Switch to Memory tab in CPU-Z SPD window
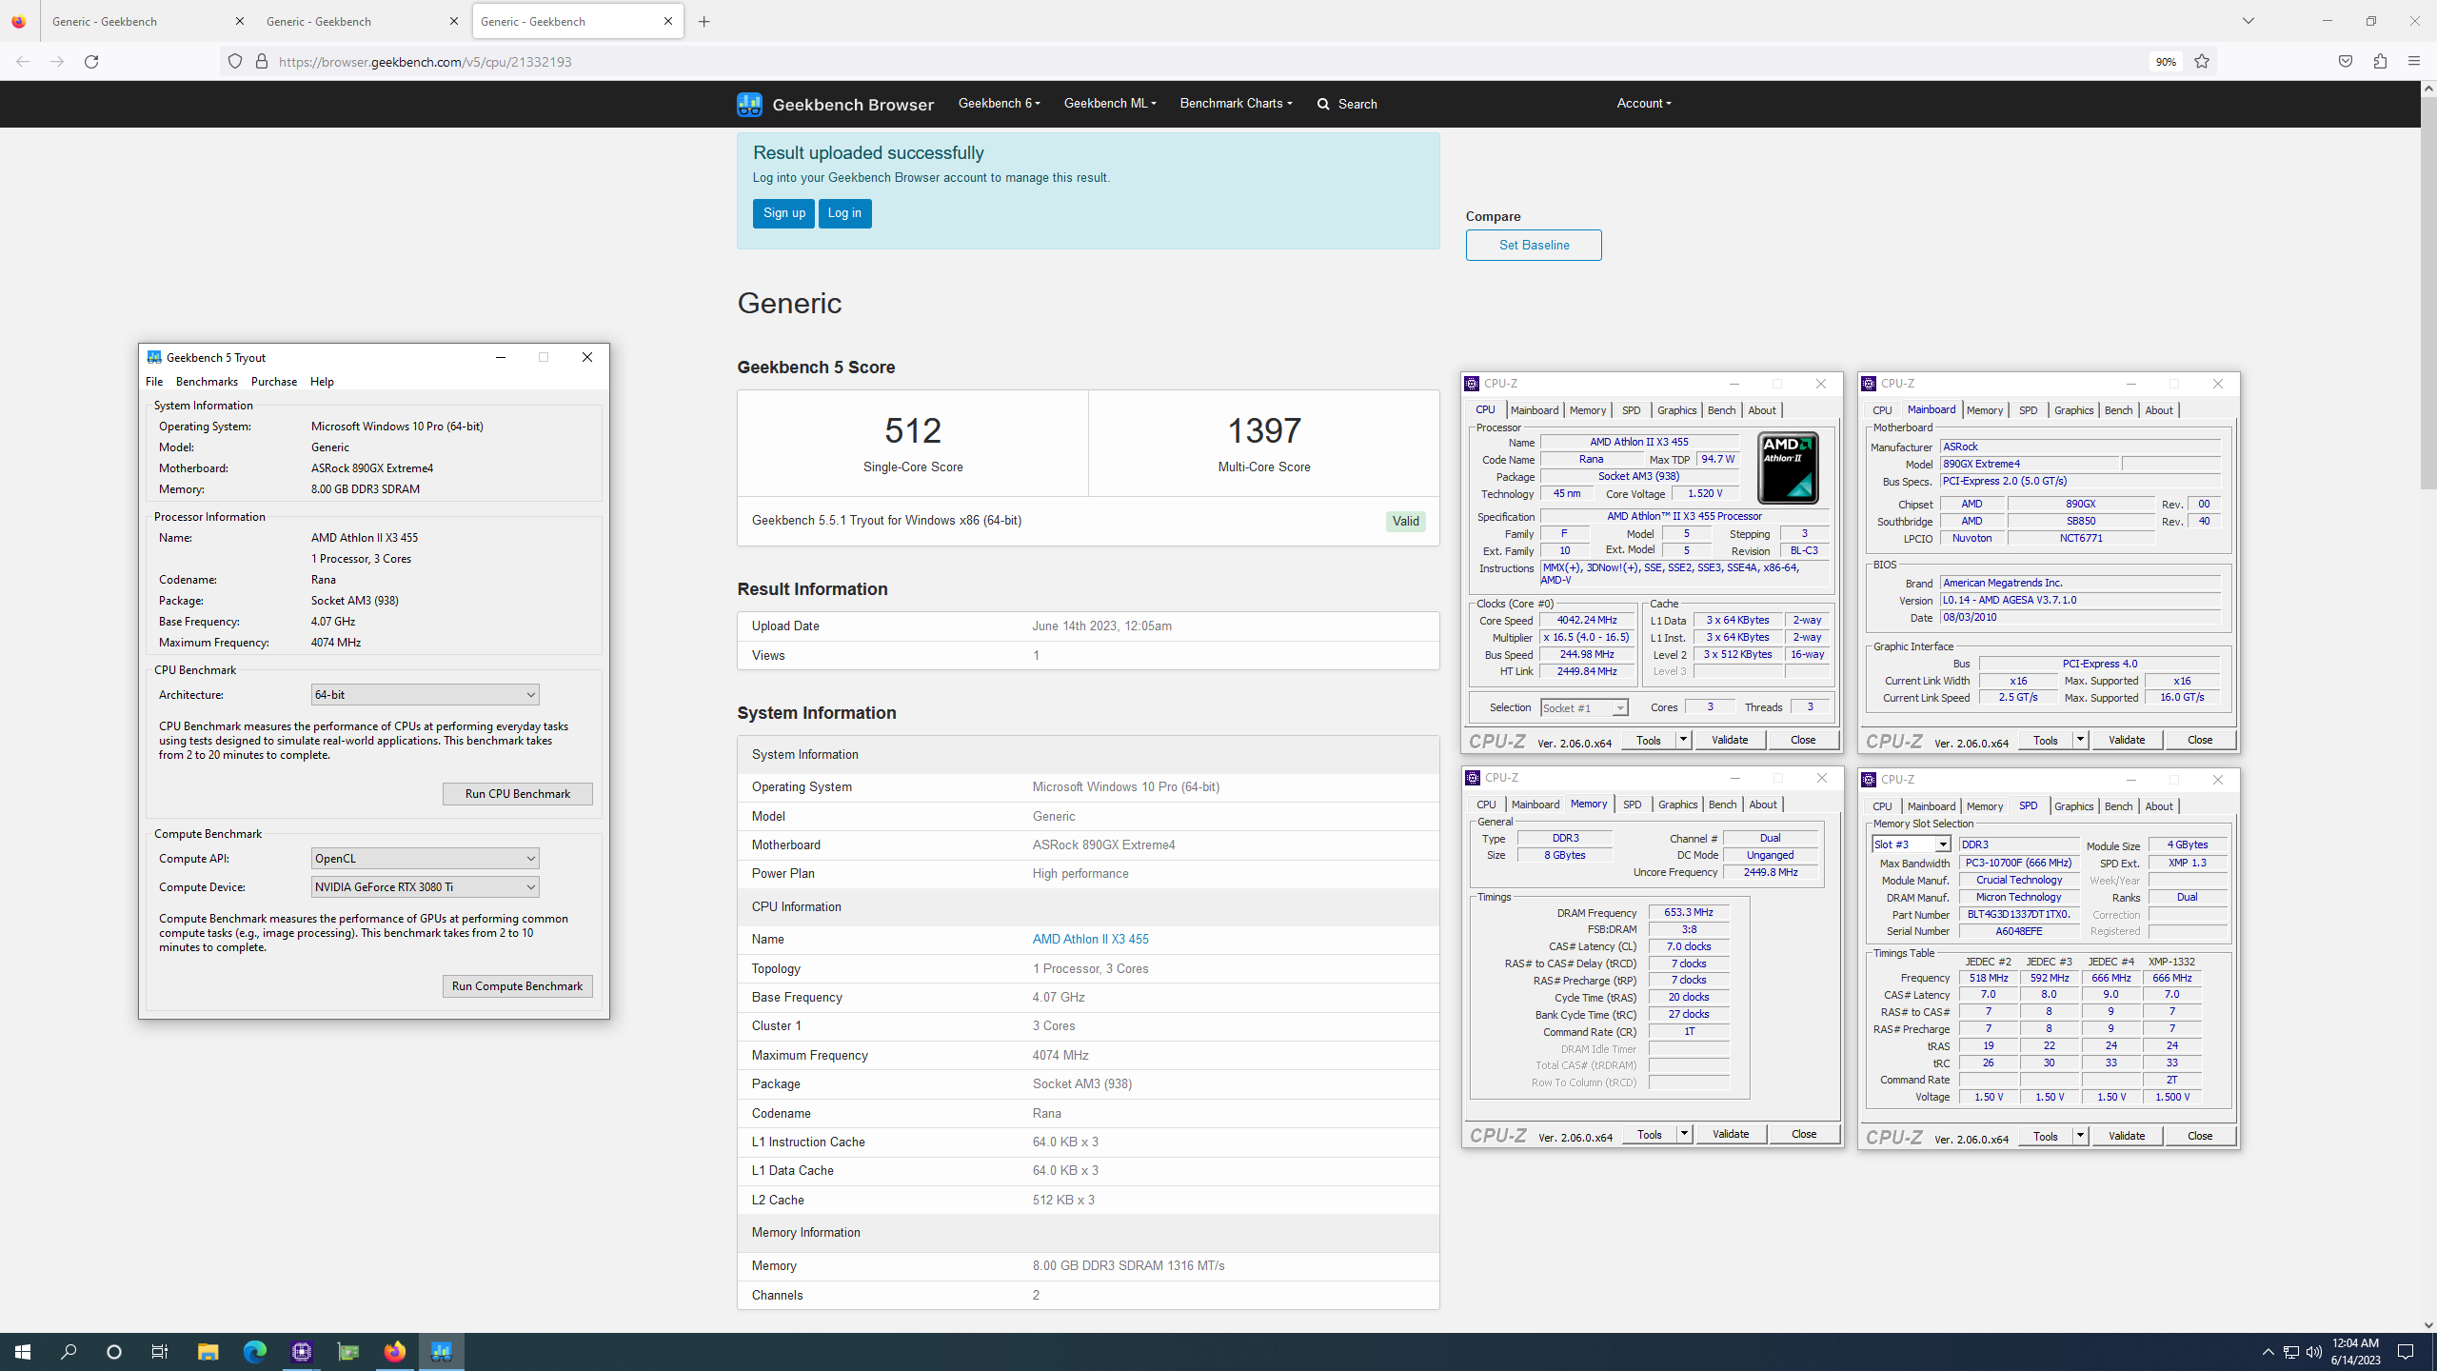The image size is (2437, 1371). click(1984, 806)
